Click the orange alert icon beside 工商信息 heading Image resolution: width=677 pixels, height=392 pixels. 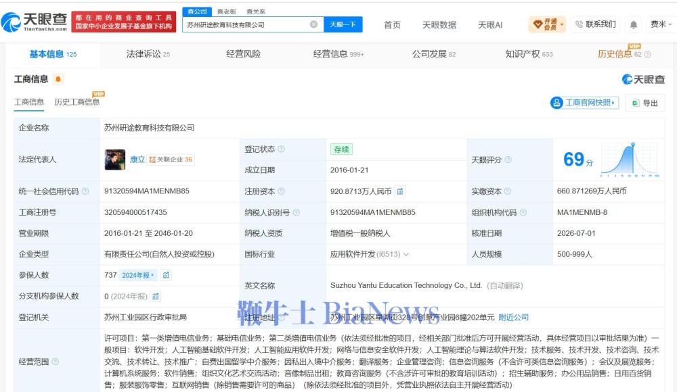tap(58, 79)
